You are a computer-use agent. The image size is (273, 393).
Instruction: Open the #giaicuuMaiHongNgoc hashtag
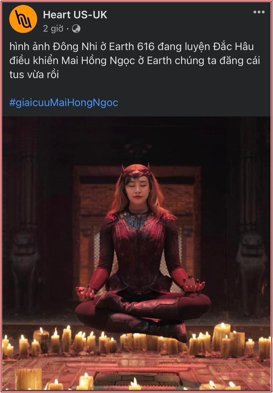tap(64, 102)
